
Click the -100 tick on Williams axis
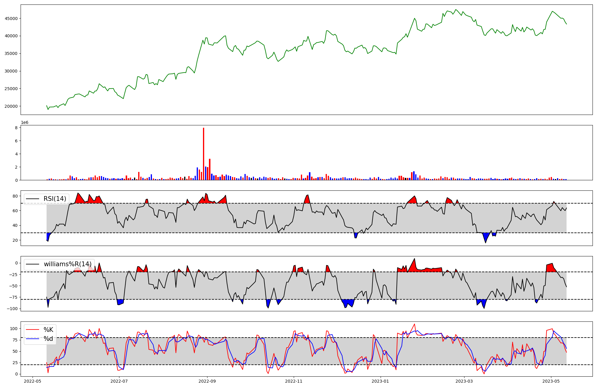13,309
